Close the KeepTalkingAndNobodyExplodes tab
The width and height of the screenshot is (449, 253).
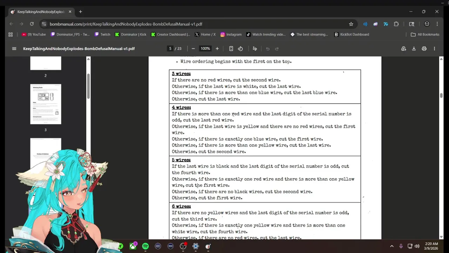click(70, 12)
